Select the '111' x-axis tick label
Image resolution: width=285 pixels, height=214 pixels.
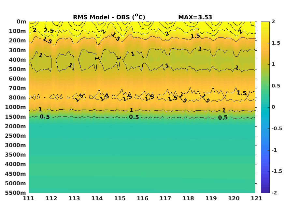[29, 198]
